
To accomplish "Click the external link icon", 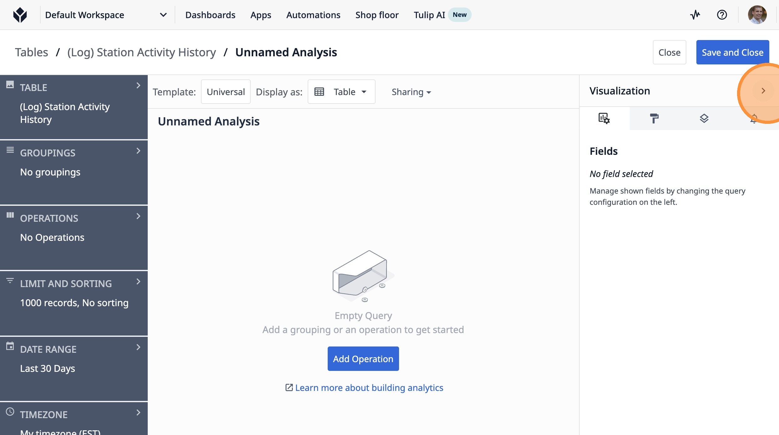I will click(x=289, y=387).
